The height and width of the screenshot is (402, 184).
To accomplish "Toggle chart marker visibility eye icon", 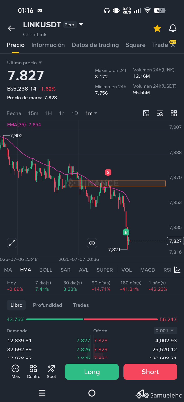I will 92,243.
